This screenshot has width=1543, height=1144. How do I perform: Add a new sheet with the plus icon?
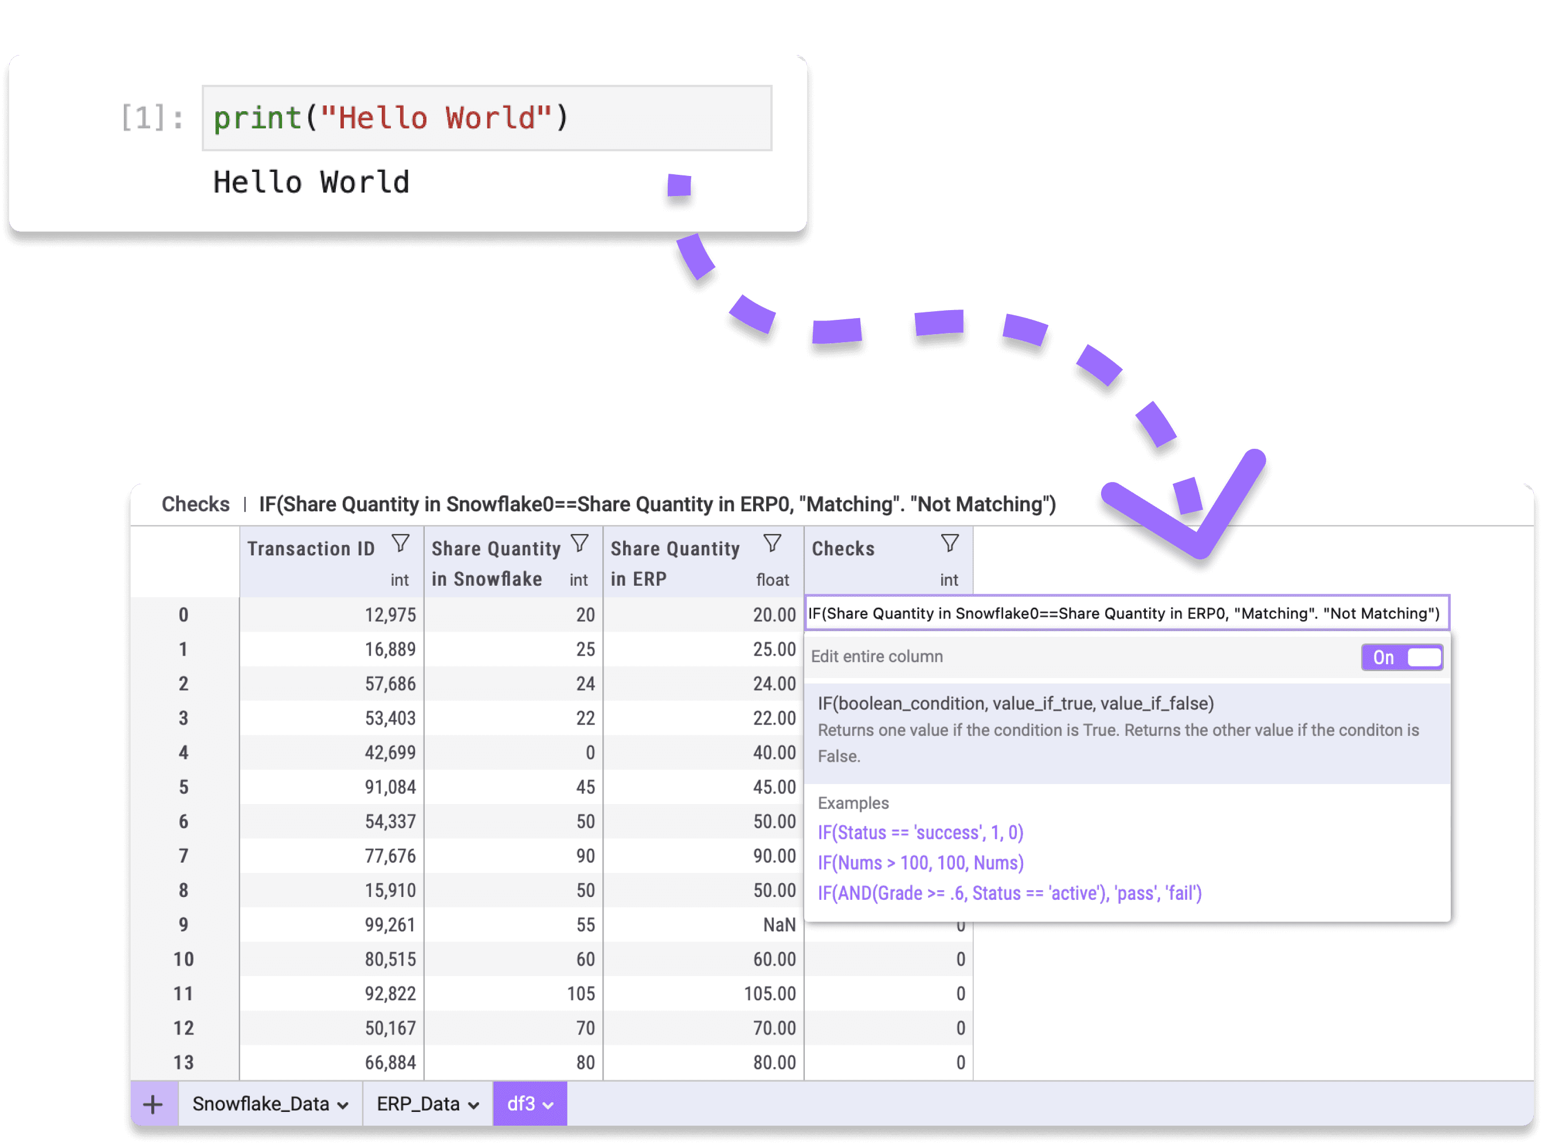[152, 1104]
